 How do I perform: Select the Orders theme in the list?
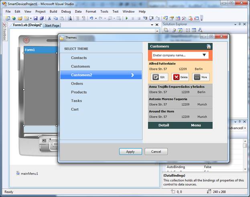point(77,84)
